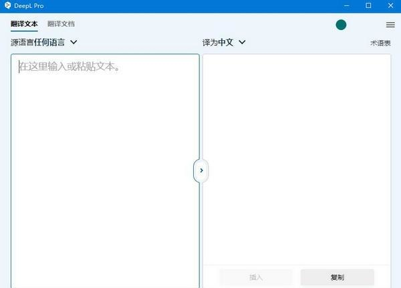Click inside the translation output pane
401x288 pixels.
(297, 159)
